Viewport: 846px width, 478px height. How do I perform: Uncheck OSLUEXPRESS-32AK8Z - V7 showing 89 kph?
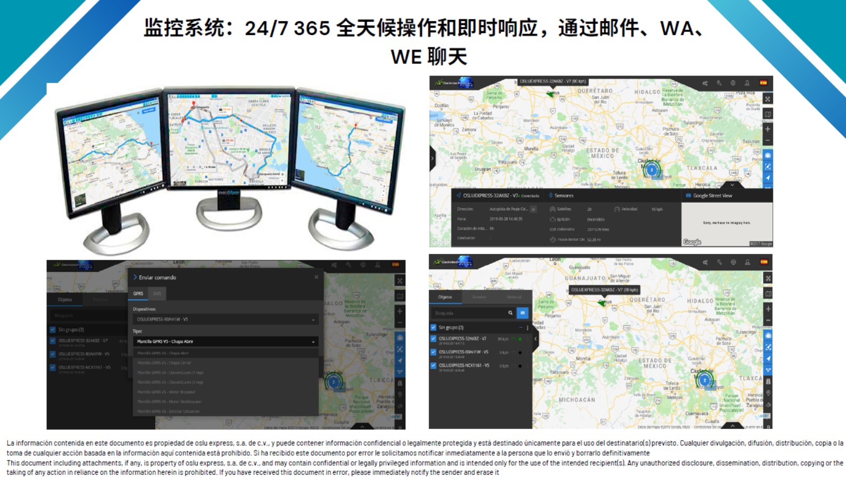[433, 339]
